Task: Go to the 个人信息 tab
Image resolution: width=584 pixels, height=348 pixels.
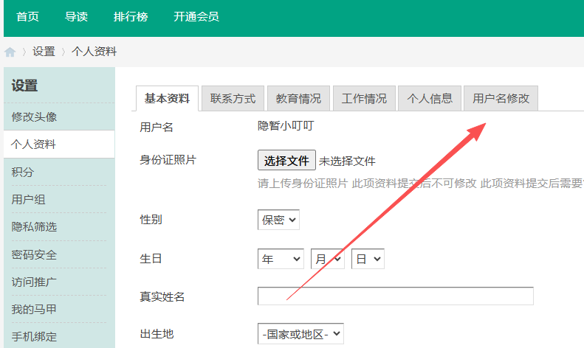Action: (x=430, y=98)
